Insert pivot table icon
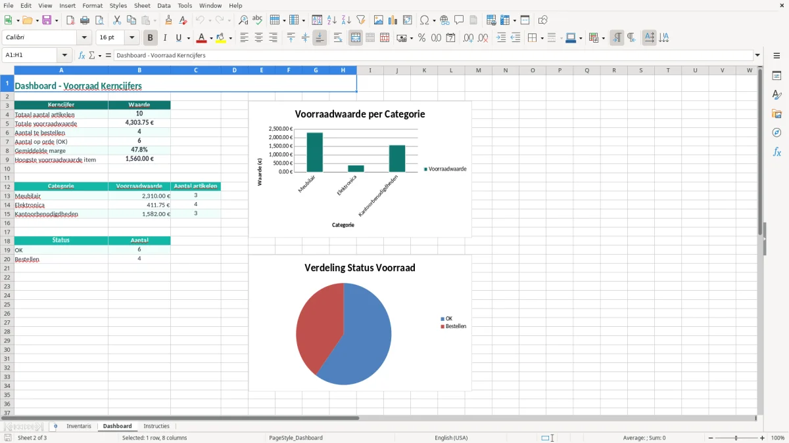Image resolution: width=789 pixels, height=443 pixels. (408, 20)
